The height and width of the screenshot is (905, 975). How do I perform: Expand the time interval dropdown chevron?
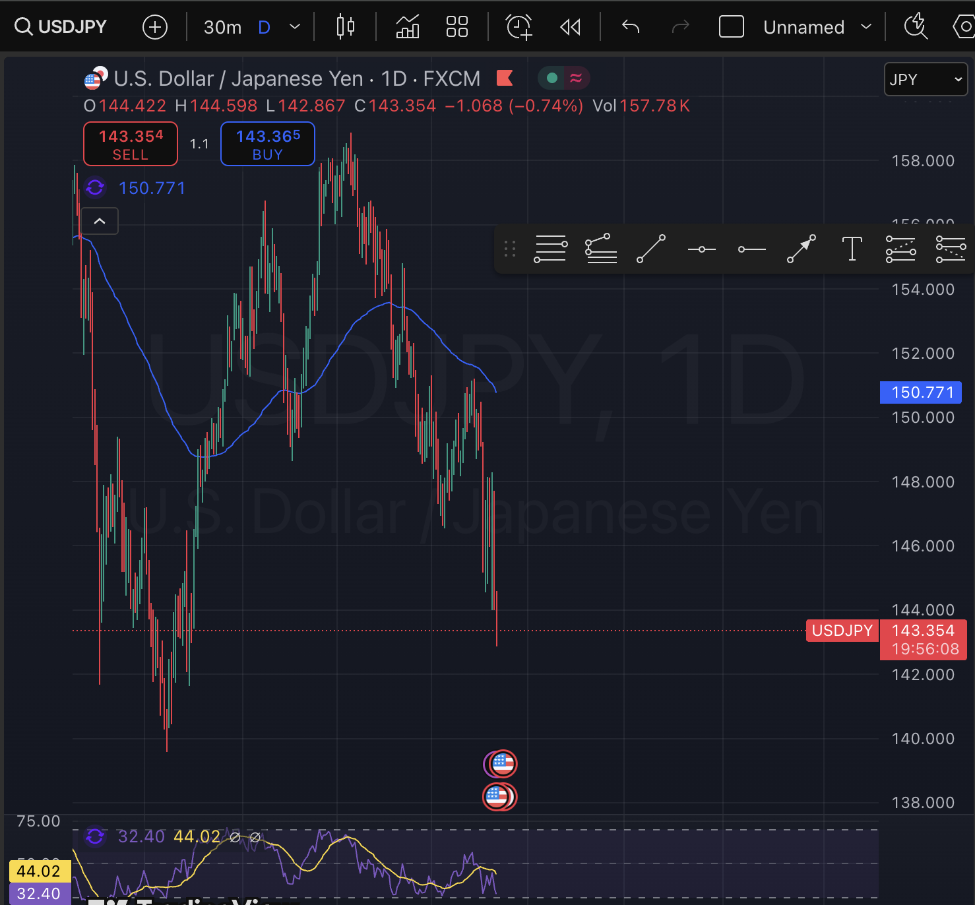click(295, 27)
